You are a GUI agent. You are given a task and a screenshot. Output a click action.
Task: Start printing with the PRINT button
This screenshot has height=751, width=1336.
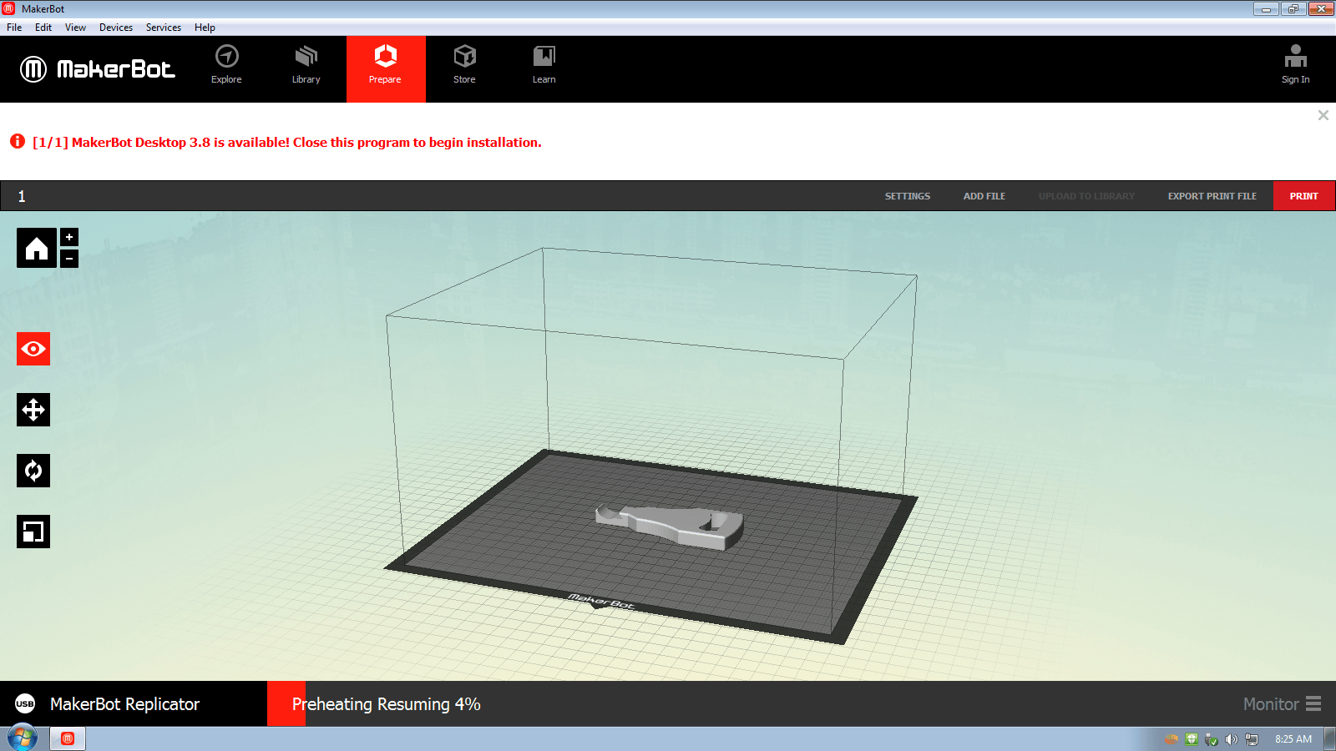pyautogui.click(x=1304, y=196)
